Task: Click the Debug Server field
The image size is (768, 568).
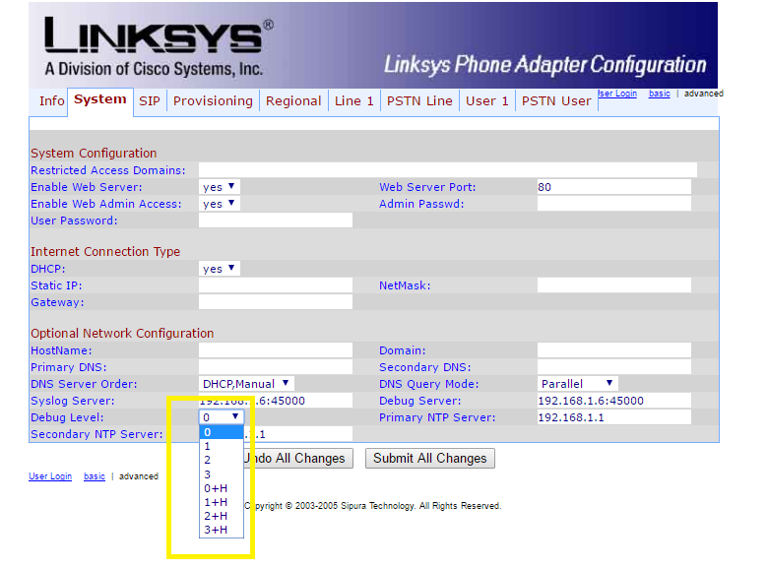Action: point(614,401)
